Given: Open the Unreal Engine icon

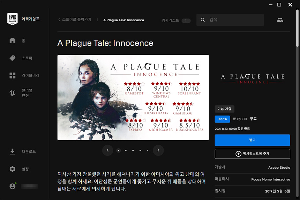Looking at the screenshot, I should coord(13,93).
